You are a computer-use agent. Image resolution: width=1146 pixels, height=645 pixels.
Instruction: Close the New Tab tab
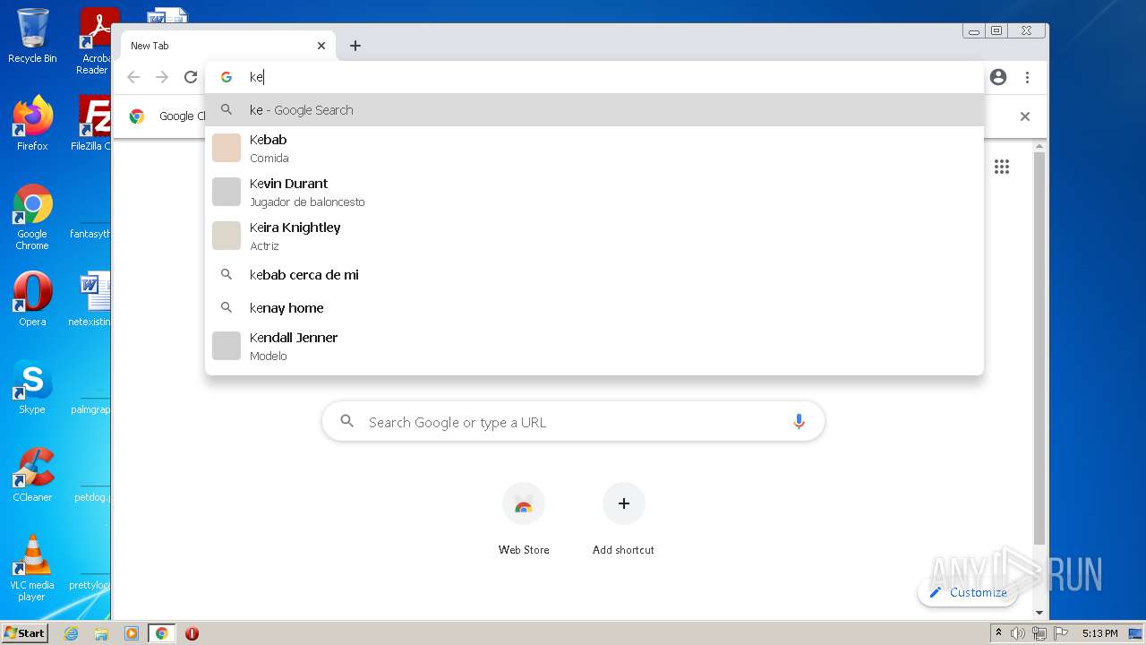[321, 46]
